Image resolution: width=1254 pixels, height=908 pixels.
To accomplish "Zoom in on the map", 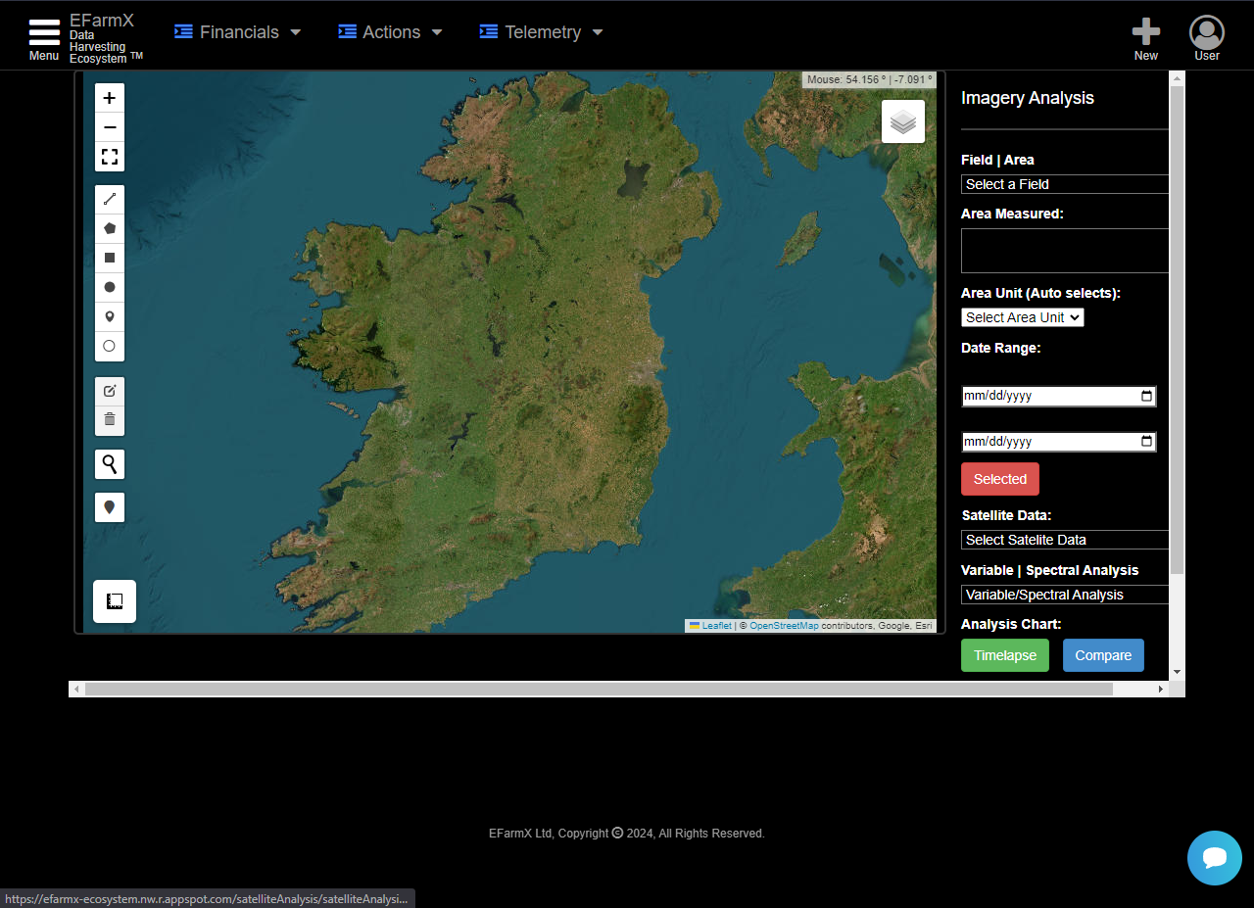I will [x=110, y=98].
